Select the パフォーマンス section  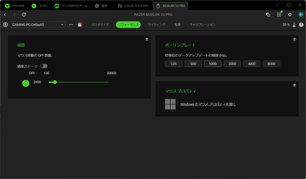tap(128, 25)
